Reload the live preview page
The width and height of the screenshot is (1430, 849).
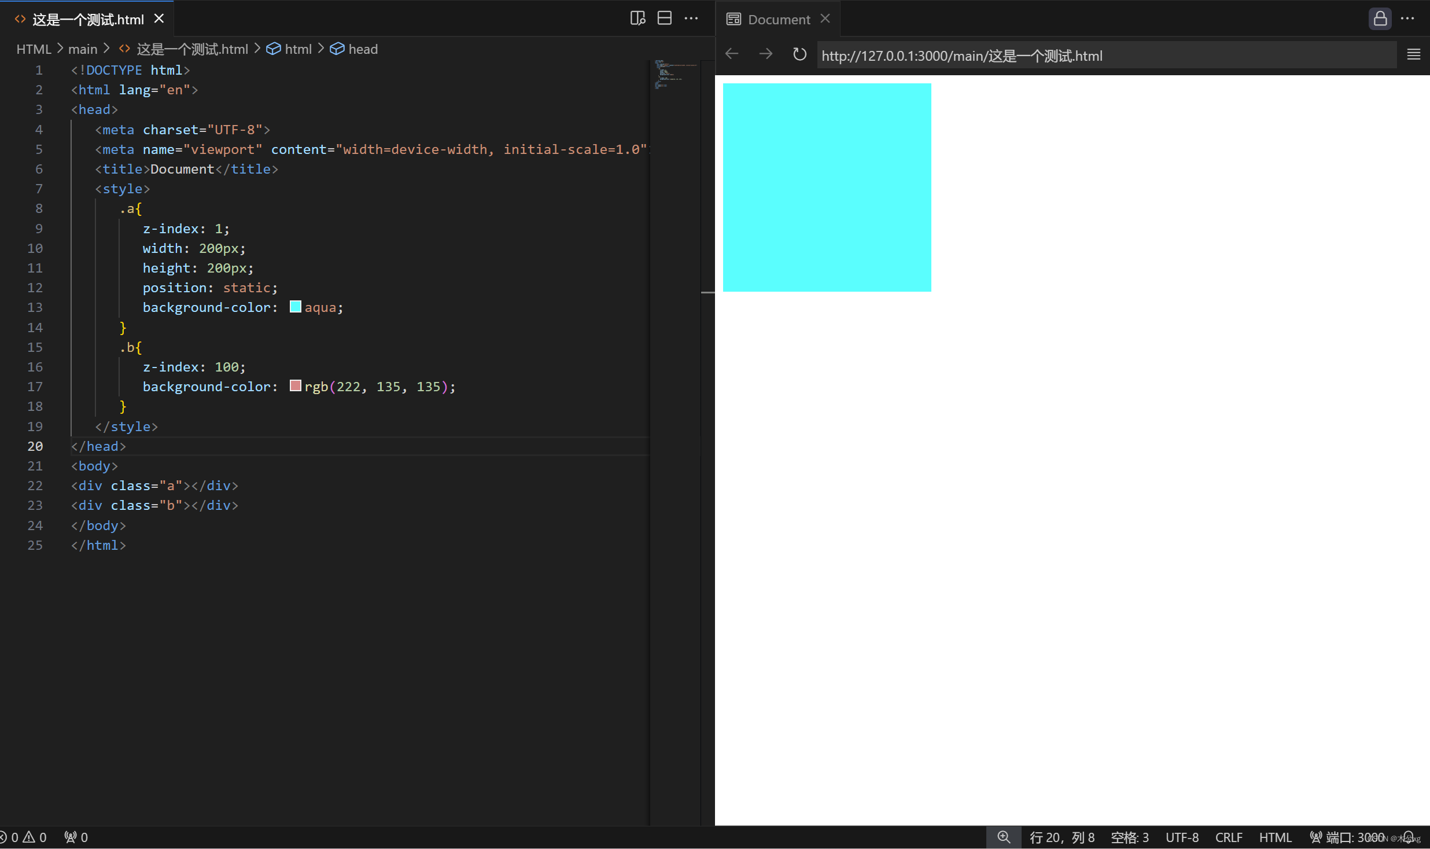798,54
